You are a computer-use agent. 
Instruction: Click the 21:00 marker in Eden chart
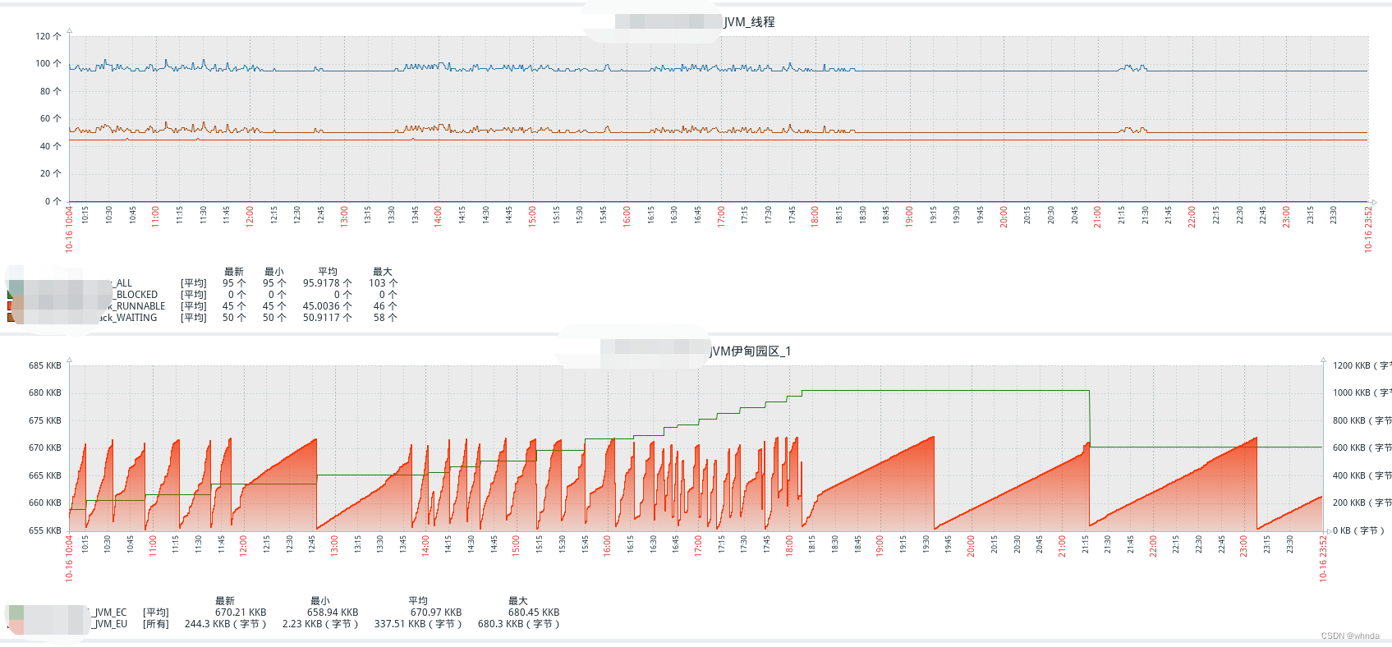point(1062,546)
